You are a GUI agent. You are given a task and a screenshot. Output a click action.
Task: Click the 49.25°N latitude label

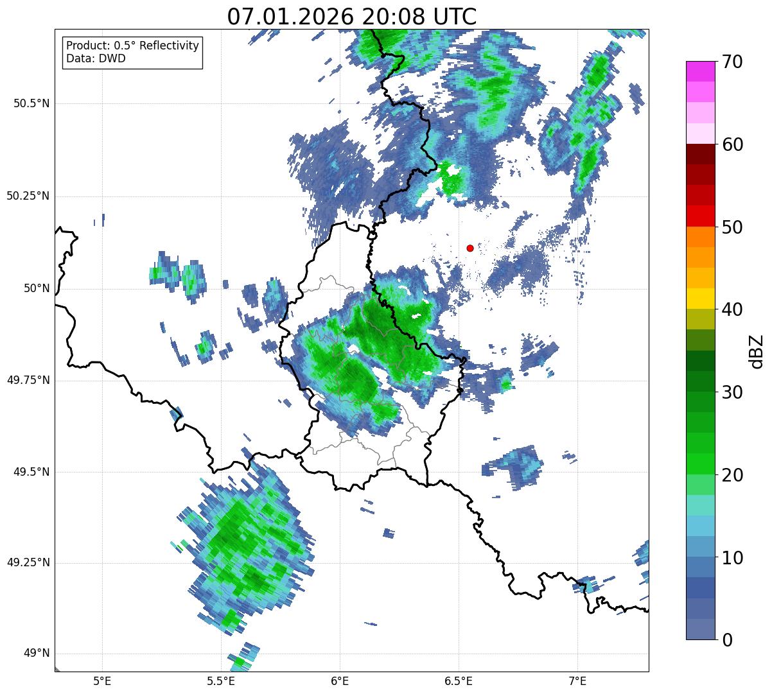pos(28,562)
